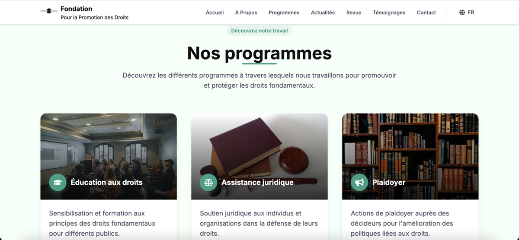Open the Assistance juridique gavel image

(259, 157)
